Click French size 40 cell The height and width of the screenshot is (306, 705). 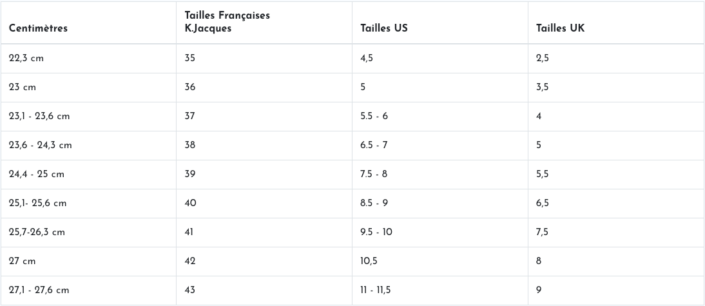[x=190, y=203]
